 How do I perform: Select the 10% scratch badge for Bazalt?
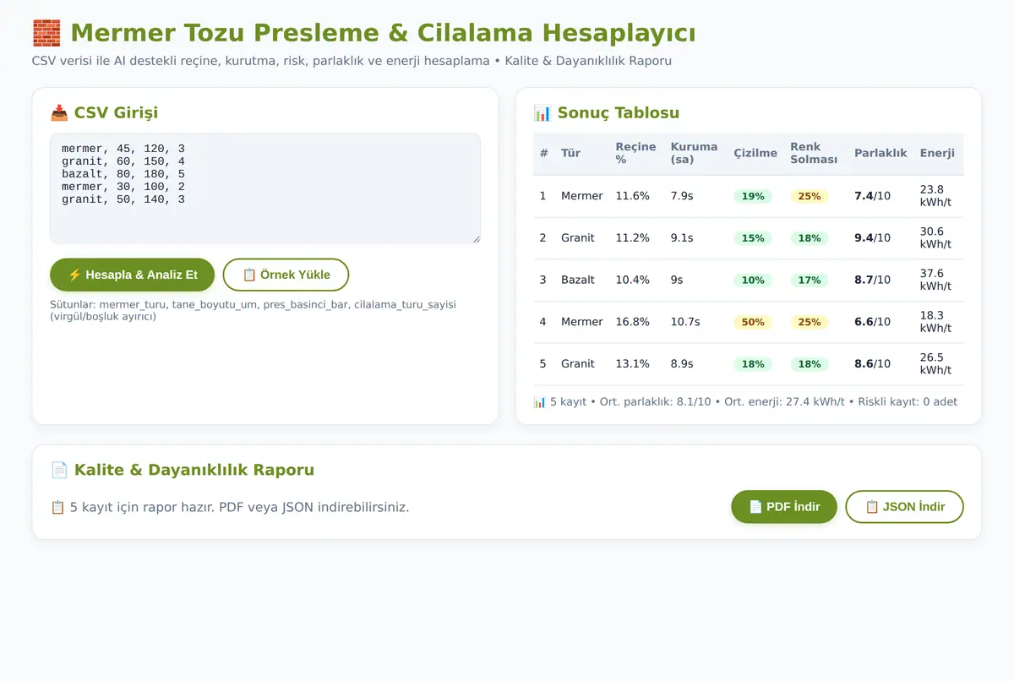pyautogui.click(x=753, y=280)
